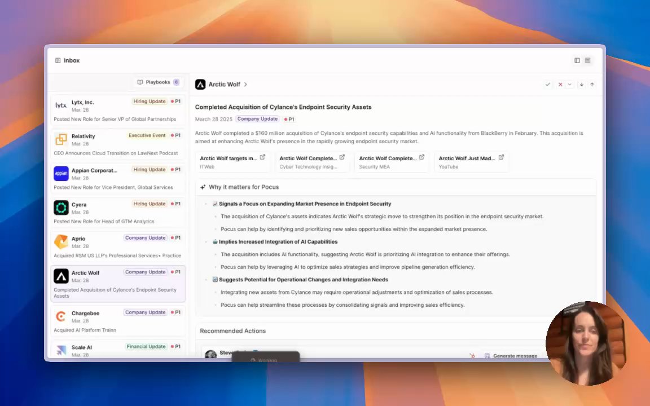Collapse Suggests Potential for Operational Changes bullet

click(x=206, y=280)
